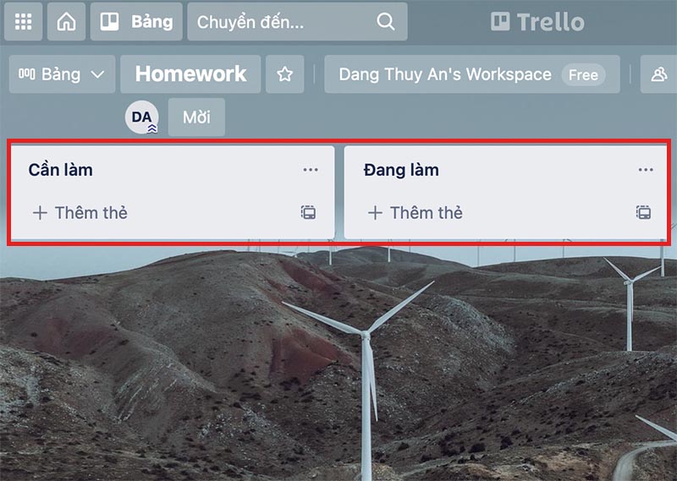The width and height of the screenshot is (677, 481).
Task: Go to the Trello home icon
Action: [x=67, y=22]
